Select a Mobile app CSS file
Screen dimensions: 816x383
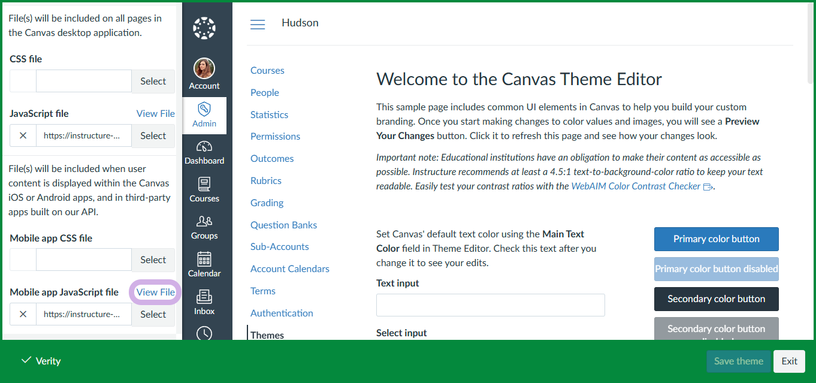click(153, 260)
